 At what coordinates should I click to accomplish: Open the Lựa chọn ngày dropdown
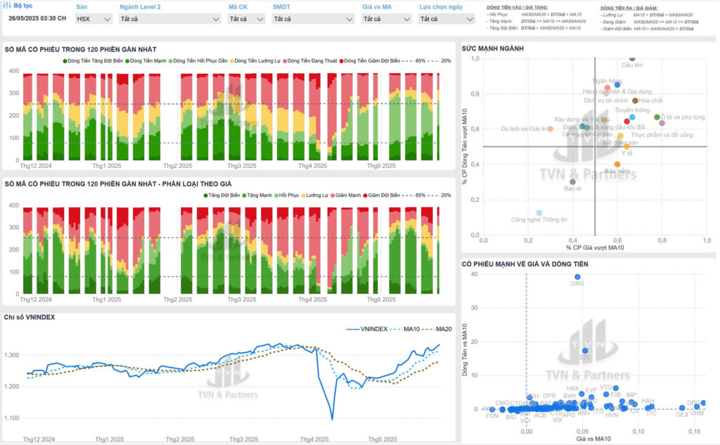(x=443, y=19)
